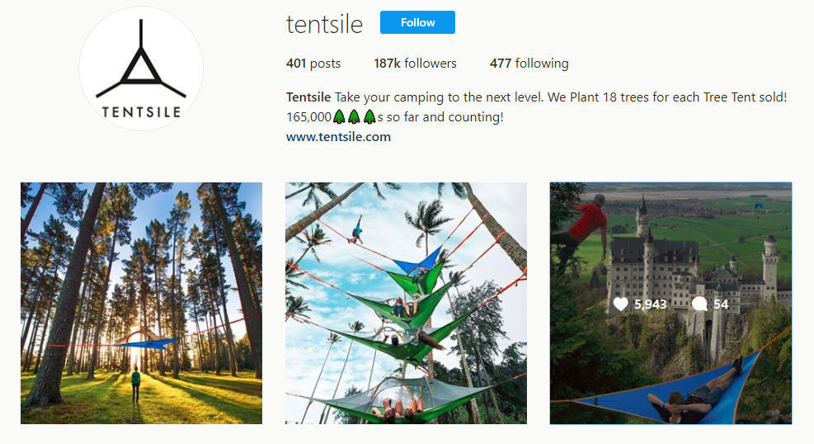Open the 401 posts count
The image size is (814, 444).
313,64
